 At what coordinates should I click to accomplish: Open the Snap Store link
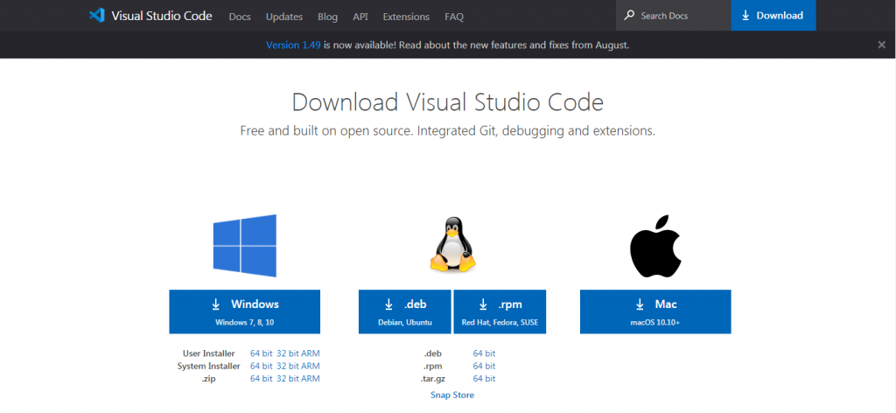452,395
